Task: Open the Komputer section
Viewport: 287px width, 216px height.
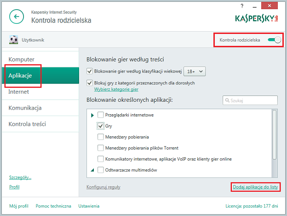Action: 40,60
